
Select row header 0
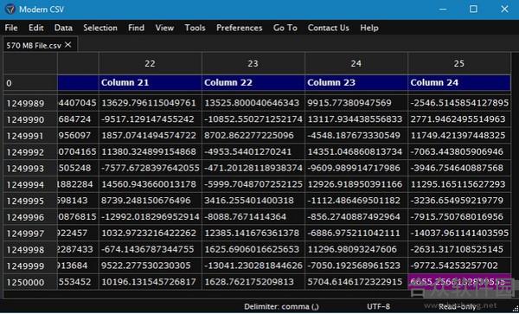point(30,83)
